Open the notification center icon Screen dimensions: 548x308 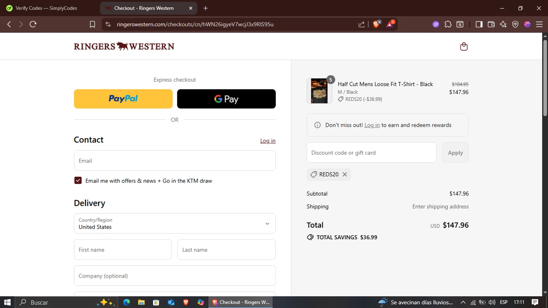(x=535, y=302)
